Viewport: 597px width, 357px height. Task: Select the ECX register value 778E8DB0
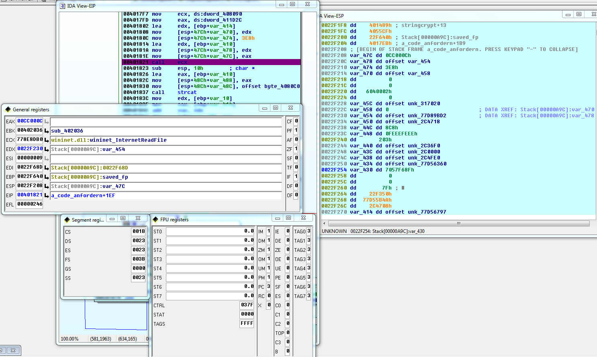pos(30,139)
